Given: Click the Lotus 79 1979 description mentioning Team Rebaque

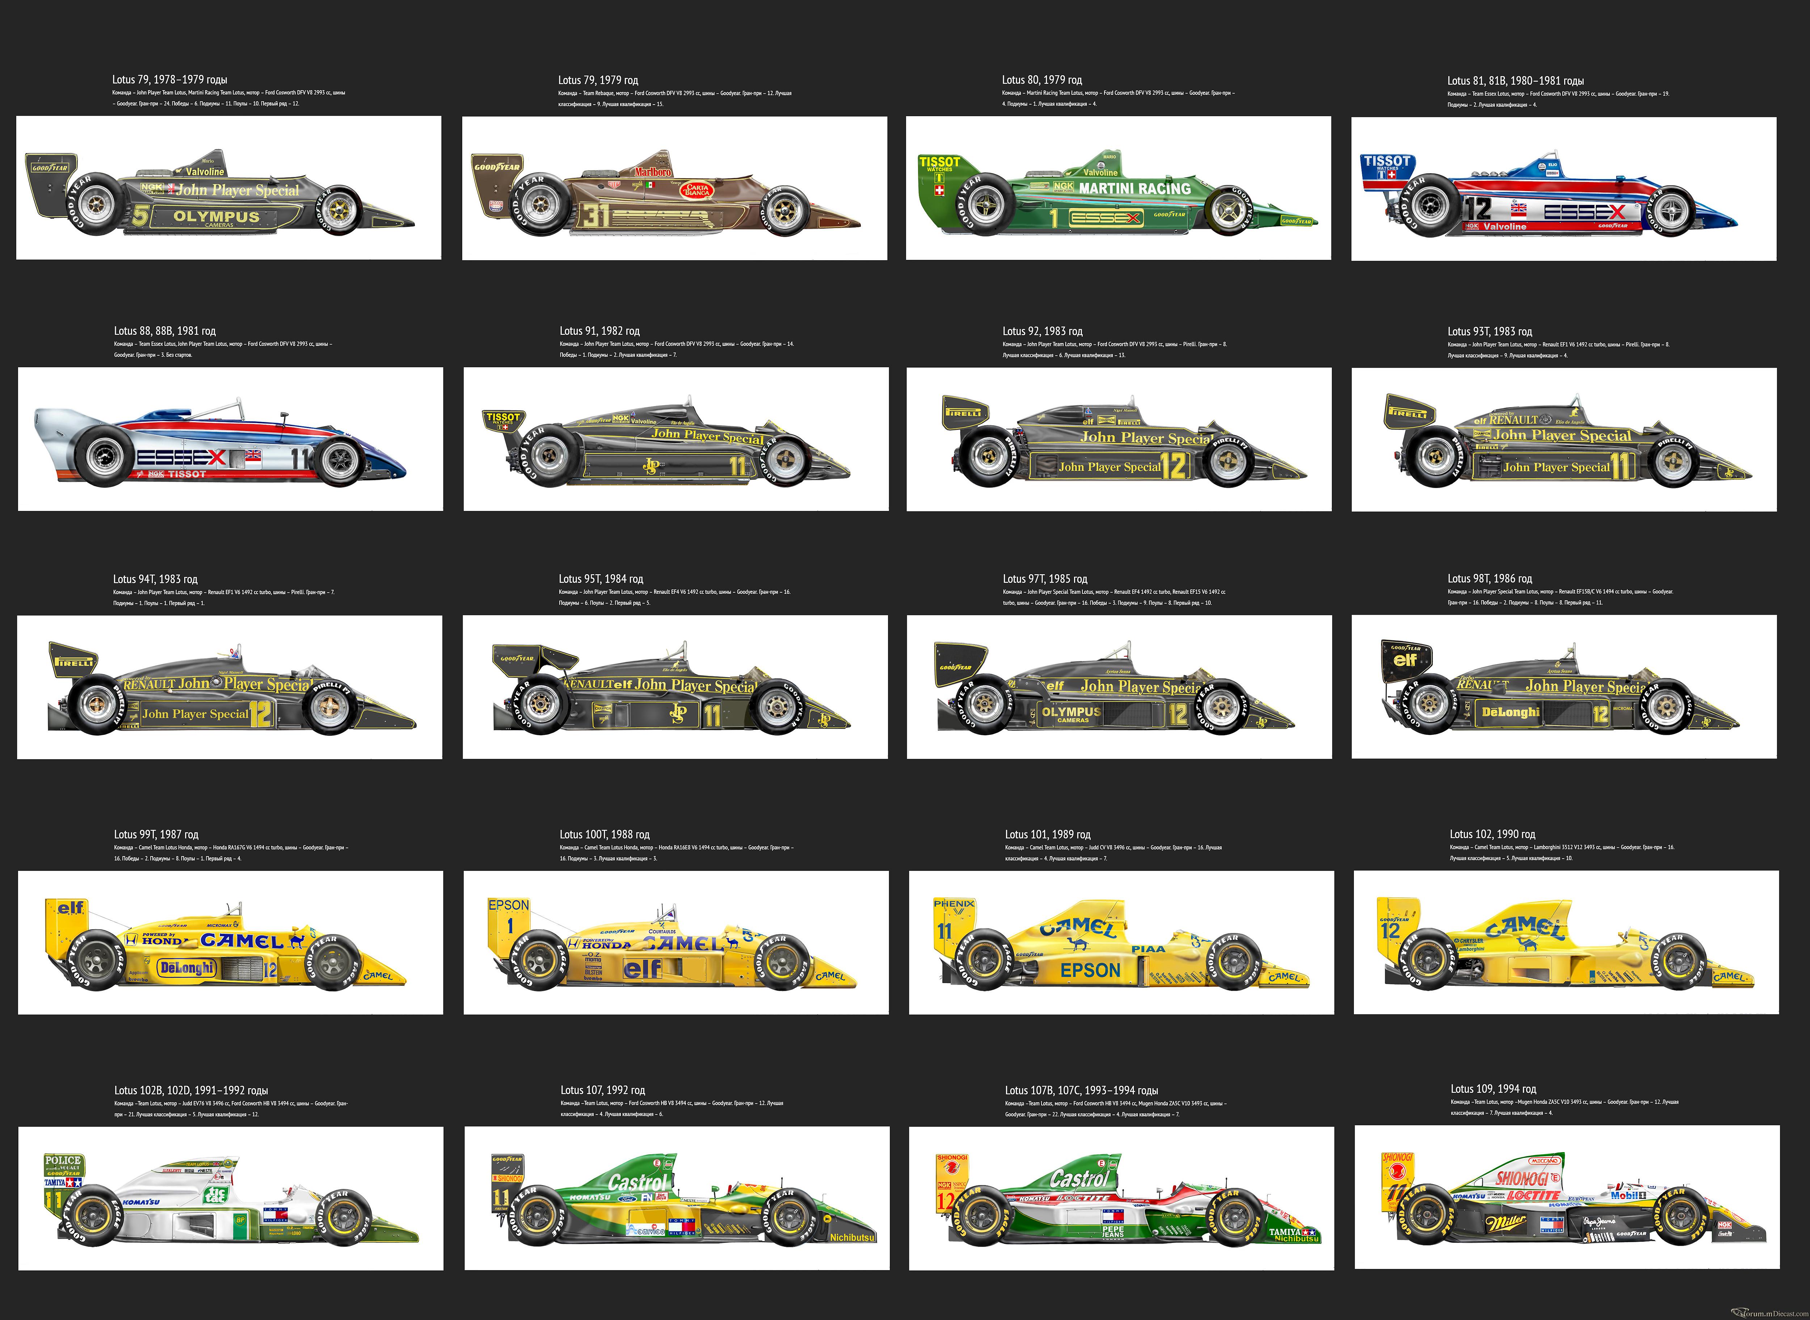Looking at the screenshot, I should click(x=675, y=98).
